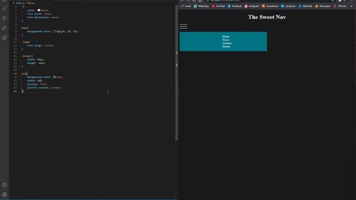The image size is (356, 200).
Task: Click the 'width: 50%;' line
Action: (35, 81)
